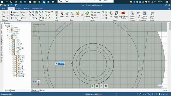Activate the Pull tool
Image resolution: width=171 pixels, height=96 pixels.
click(67, 14)
